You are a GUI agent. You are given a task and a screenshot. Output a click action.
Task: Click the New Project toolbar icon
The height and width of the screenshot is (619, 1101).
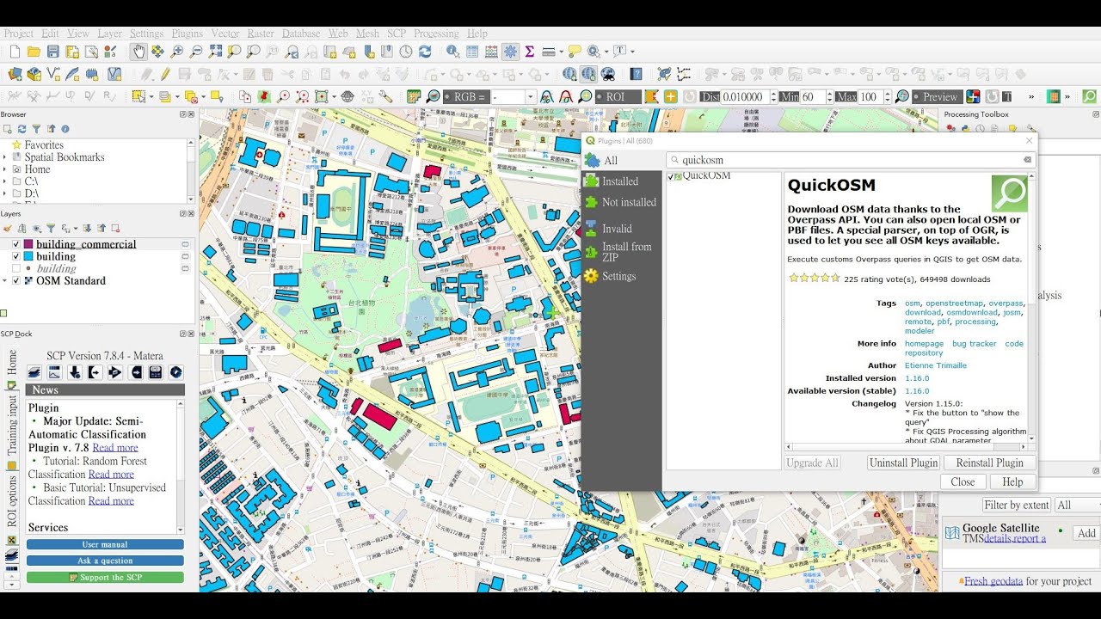pyautogui.click(x=14, y=52)
